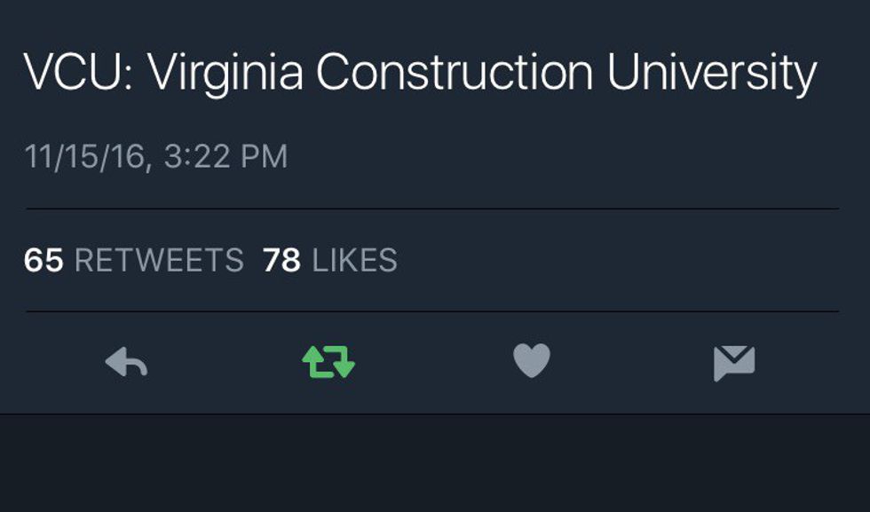Click the word "Construction" in the tweet
Viewport: 870px width, 512px height.
coord(455,74)
